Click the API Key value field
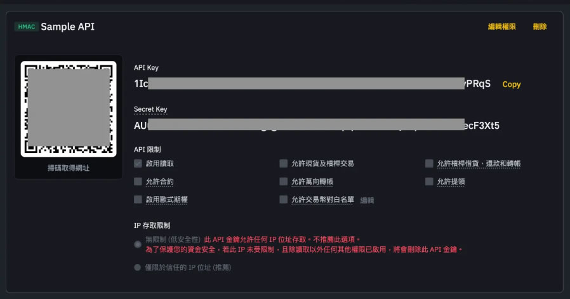The width and height of the screenshot is (570, 299). (312, 84)
